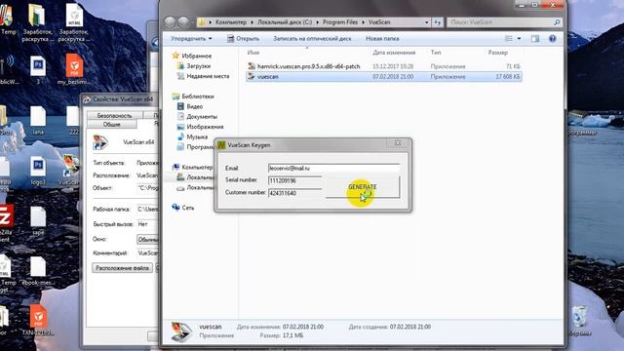
Task: Click the change view icon
Action: [x=509, y=39]
